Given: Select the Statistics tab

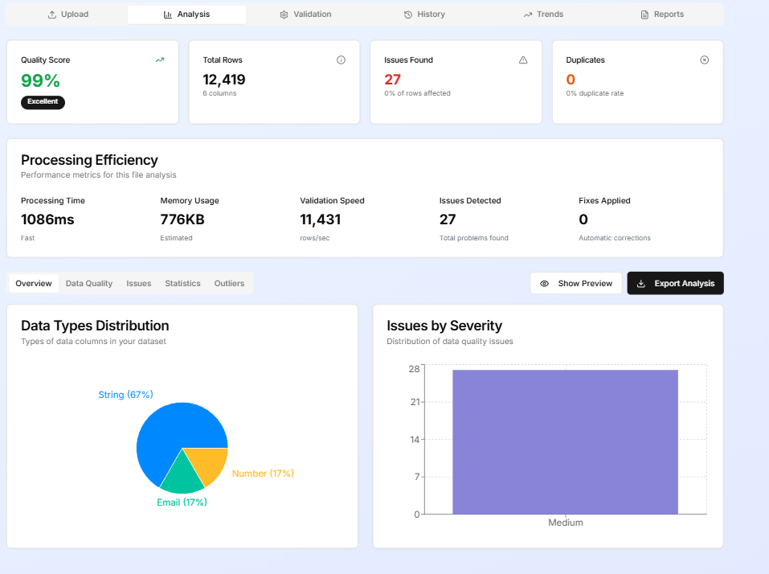Looking at the screenshot, I should [182, 283].
